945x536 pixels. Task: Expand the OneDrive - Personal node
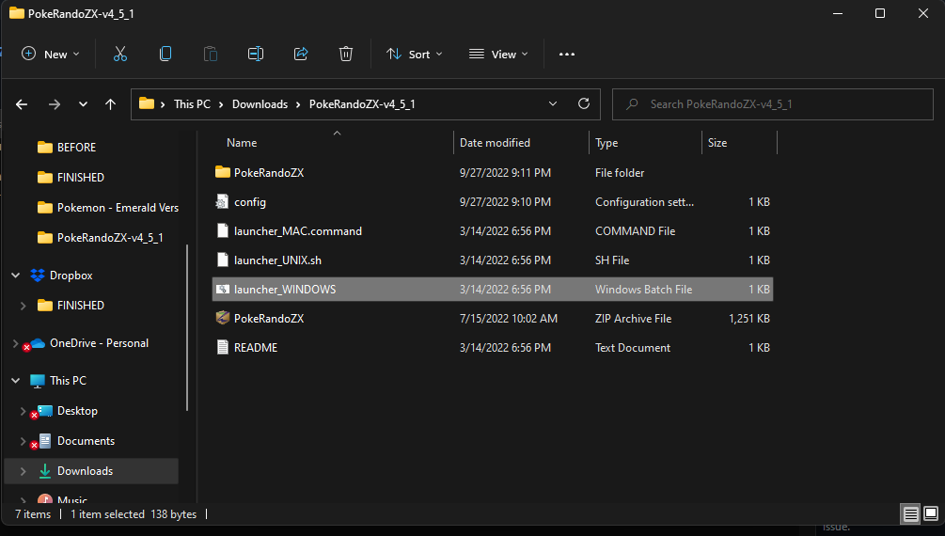(16, 343)
